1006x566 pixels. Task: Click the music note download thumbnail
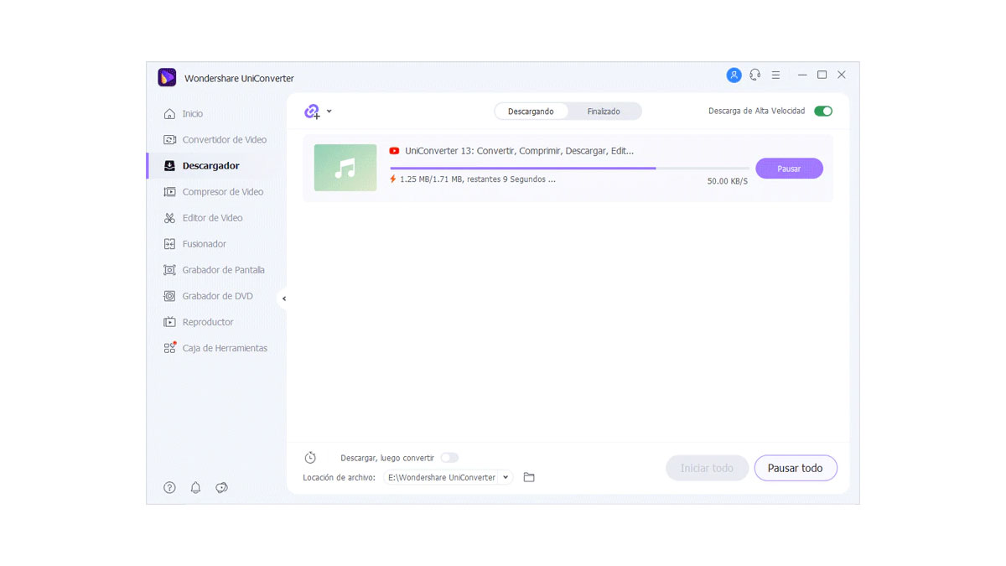[x=345, y=168]
